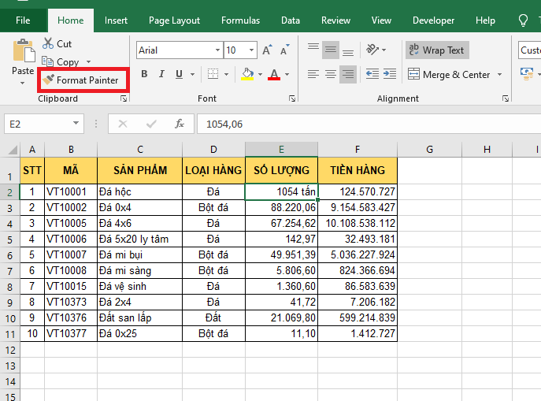The width and height of the screenshot is (541, 401).
Task: Toggle Wrap Text on selected cell
Action: pos(436,50)
